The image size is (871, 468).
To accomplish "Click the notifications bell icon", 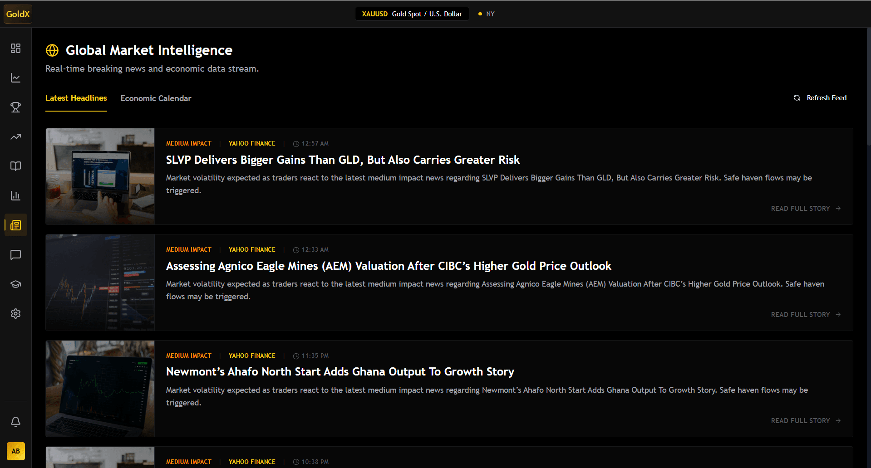I will [x=15, y=421].
